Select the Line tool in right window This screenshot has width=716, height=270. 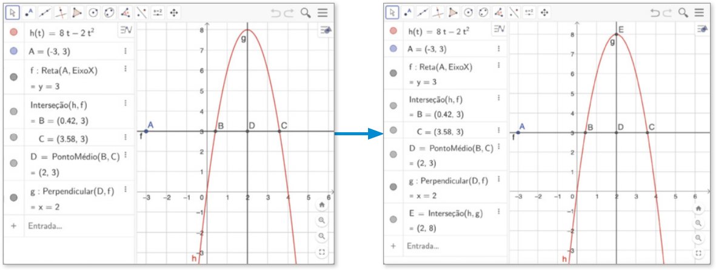tap(423, 13)
